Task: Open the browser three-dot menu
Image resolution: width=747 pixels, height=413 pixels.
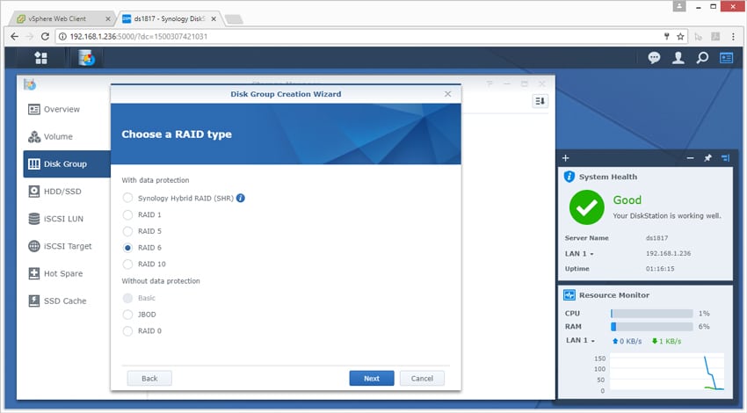Action: click(x=733, y=37)
